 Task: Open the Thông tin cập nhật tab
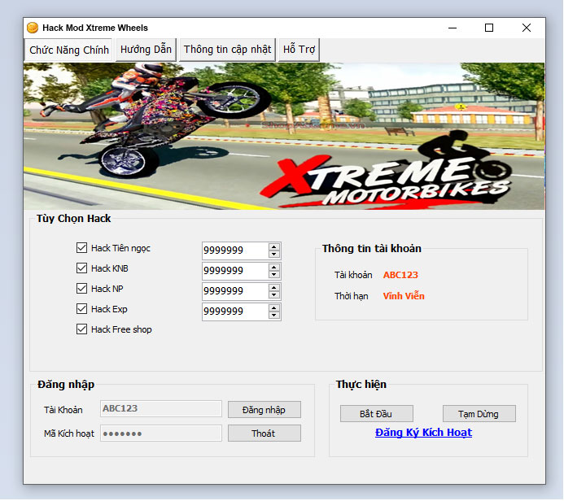227,50
